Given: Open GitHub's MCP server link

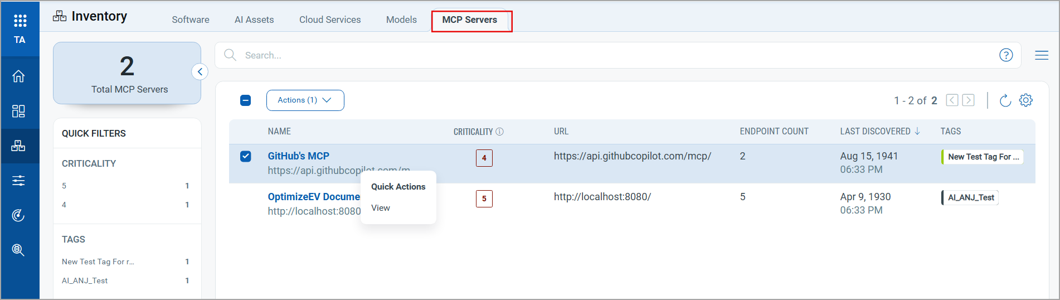Looking at the screenshot, I should pyautogui.click(x=298, y=156).
